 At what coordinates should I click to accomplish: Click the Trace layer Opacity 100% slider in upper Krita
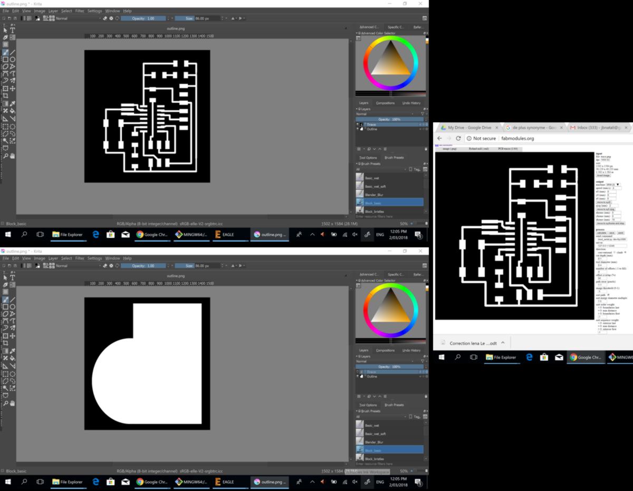pos(389,119)
